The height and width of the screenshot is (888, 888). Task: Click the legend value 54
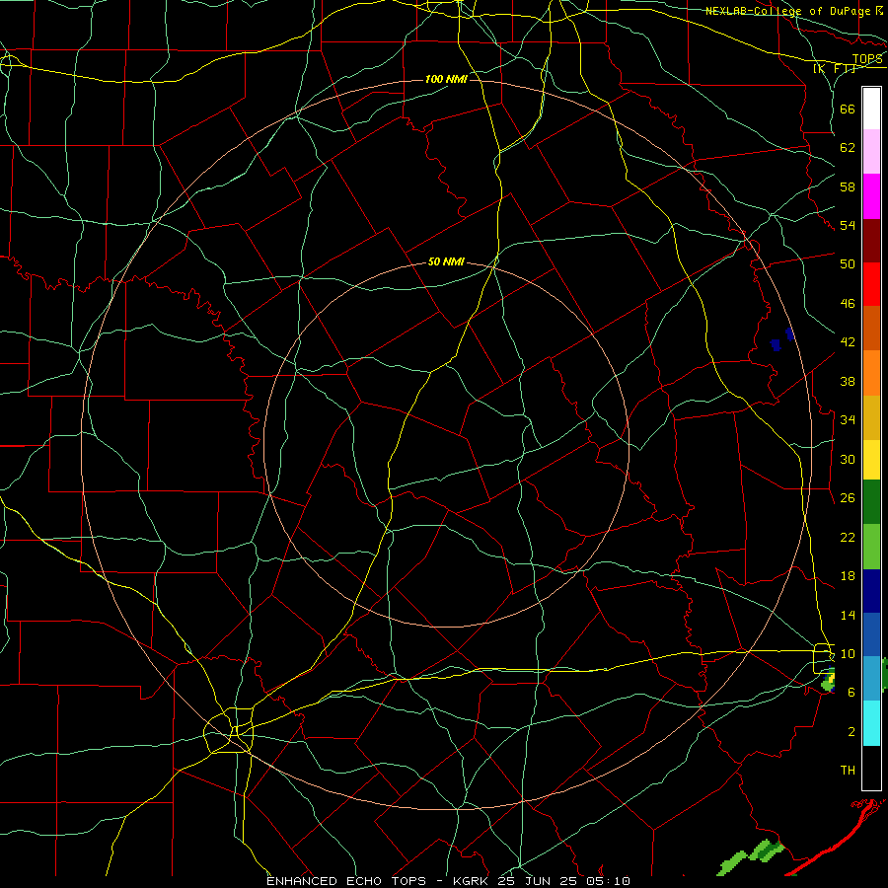[x=848, y=225]
